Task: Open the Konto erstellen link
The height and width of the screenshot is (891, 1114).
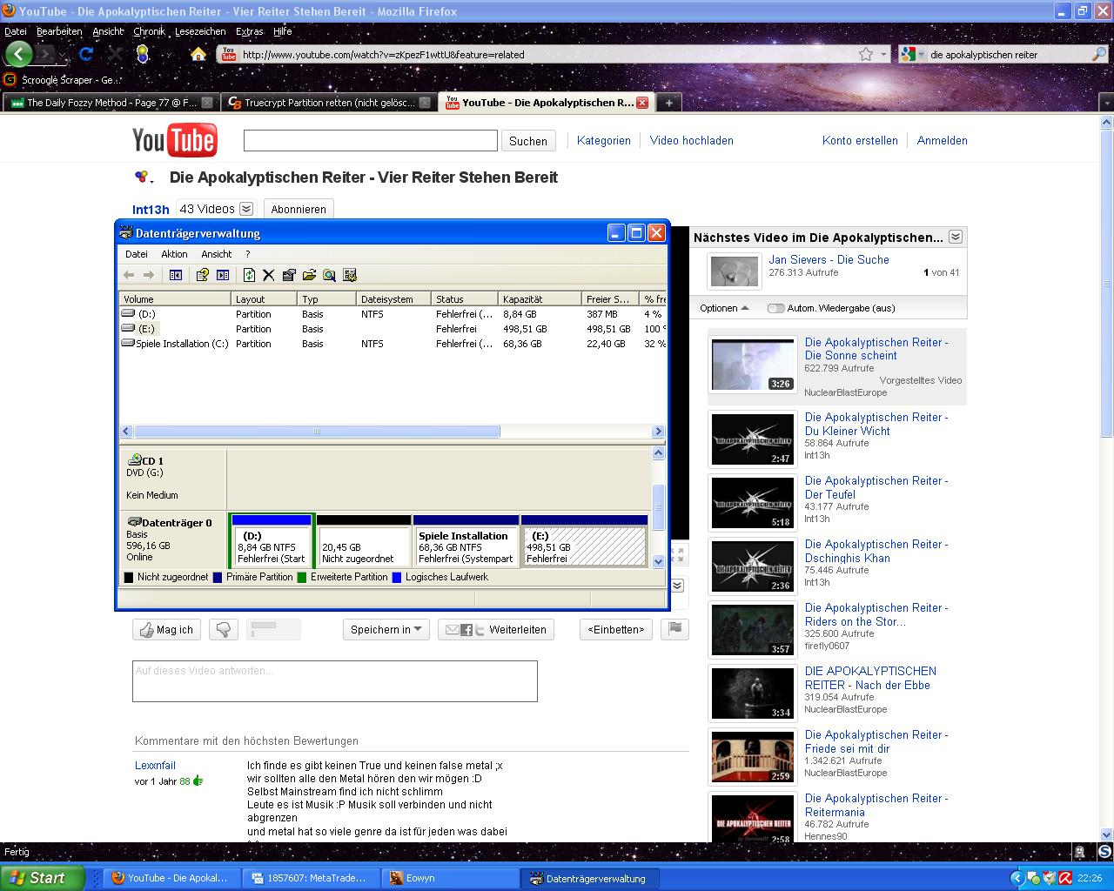Action: point(860,140)
